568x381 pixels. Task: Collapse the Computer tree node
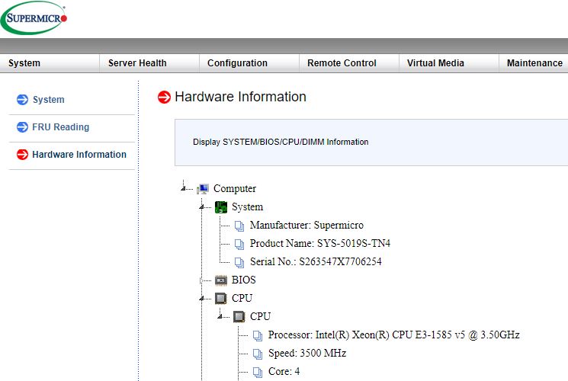tap(184, 188)
